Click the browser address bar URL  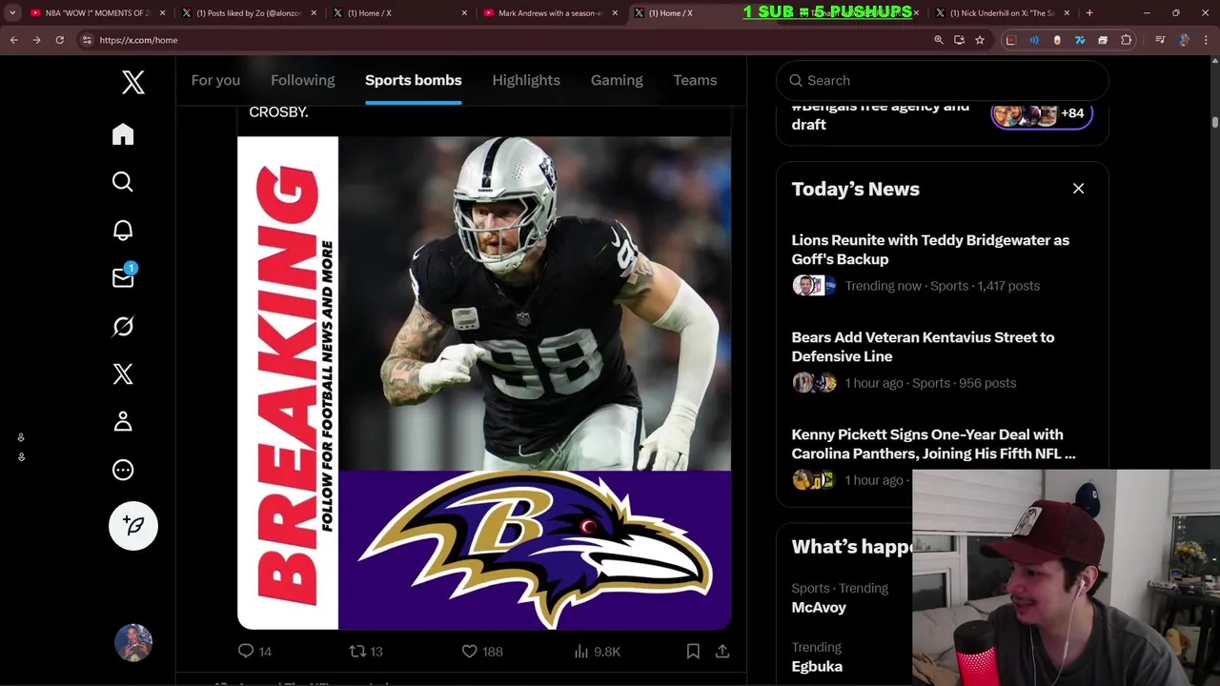point(138,40)
